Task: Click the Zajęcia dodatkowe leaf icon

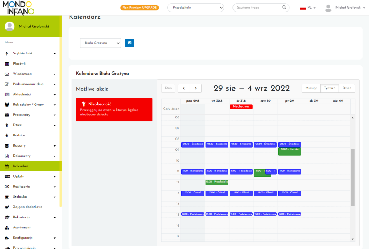Action: tap(7, 207)
